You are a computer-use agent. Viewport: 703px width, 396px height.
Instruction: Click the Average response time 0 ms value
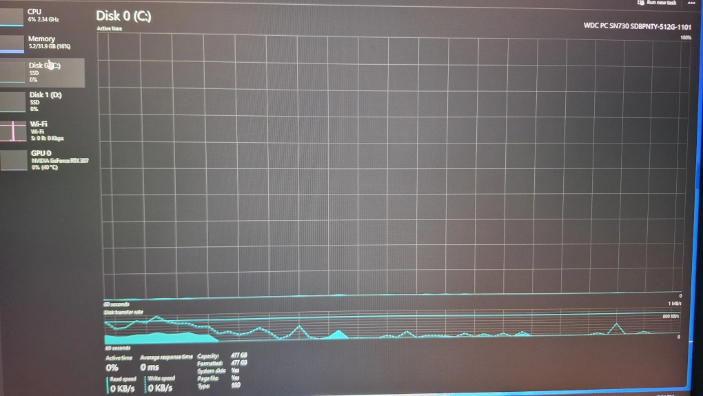150,368
